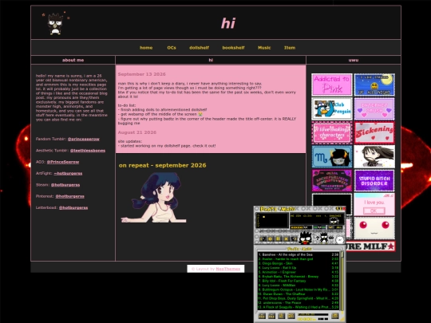This screenshot has width=431, height=323.
Task: Click Webamp previous track button
Action: (263, 238)
